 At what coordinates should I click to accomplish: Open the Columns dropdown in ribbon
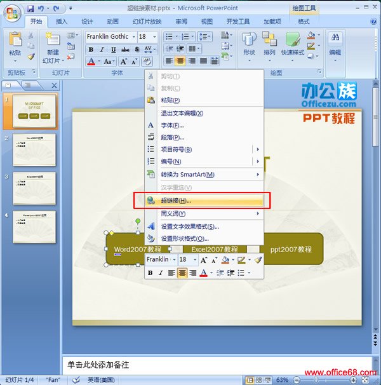pos(194,49)
